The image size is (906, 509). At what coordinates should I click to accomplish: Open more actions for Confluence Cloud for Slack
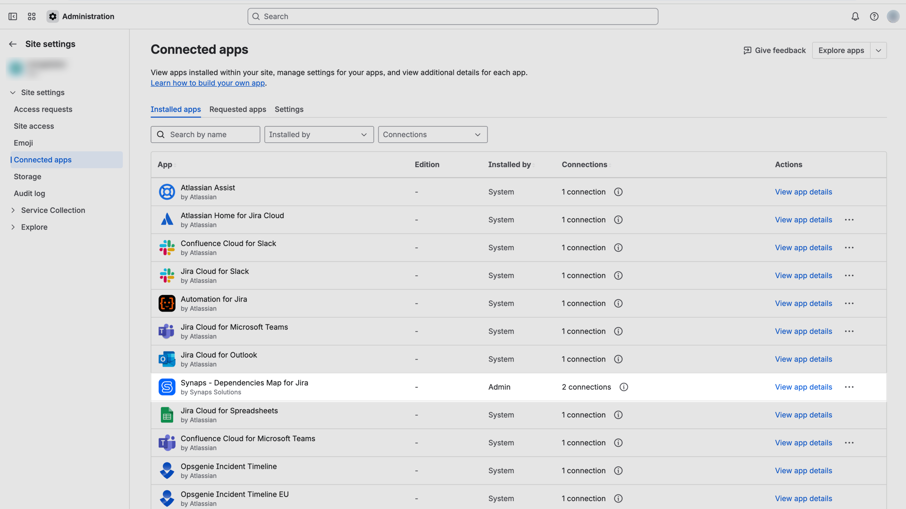(x=849, y=247)
